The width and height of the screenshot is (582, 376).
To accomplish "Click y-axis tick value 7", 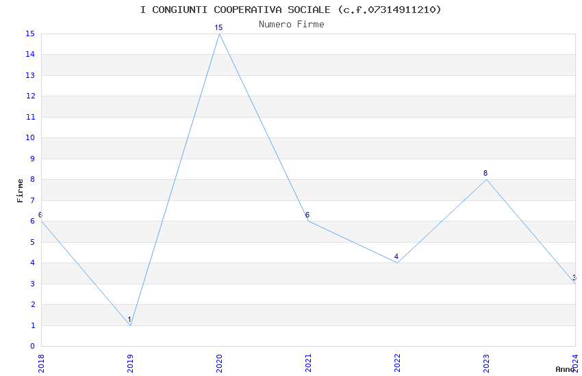I will tap(33, 200).
